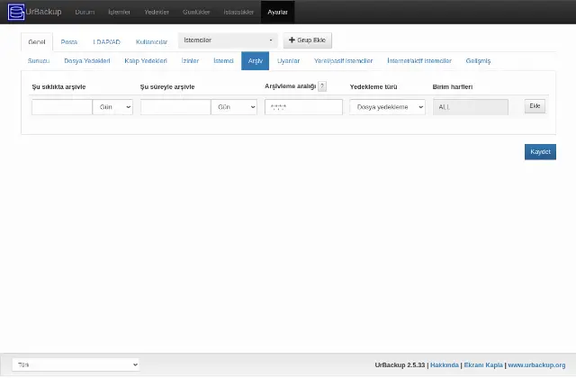Screen dimensions: 576x378
Task: Click the Kaydet button
Action: pos(540,152)
